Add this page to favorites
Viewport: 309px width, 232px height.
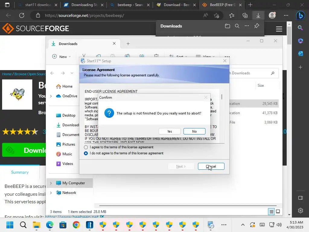216,15
